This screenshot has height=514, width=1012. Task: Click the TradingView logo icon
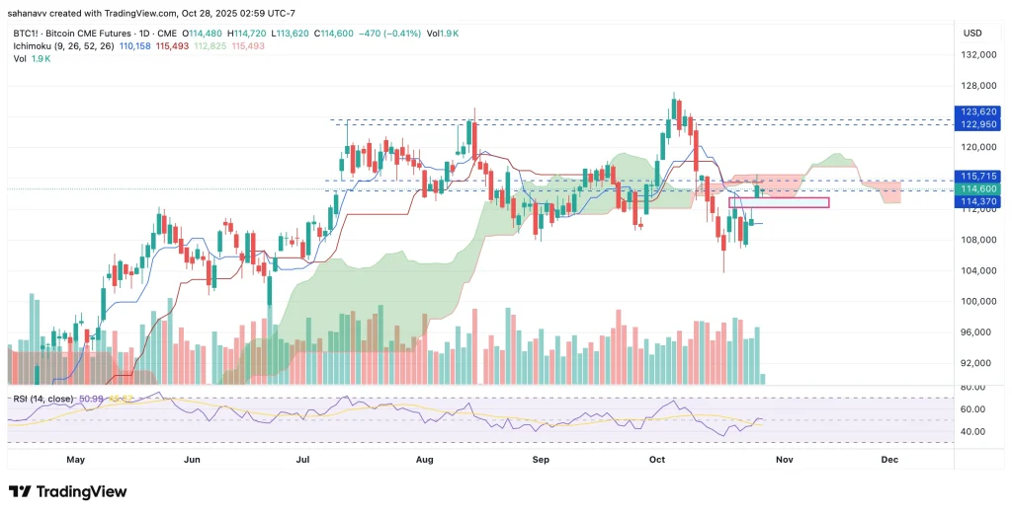point(20,491)
